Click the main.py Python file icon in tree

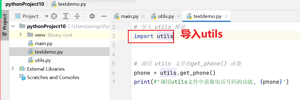pos(31,43)
